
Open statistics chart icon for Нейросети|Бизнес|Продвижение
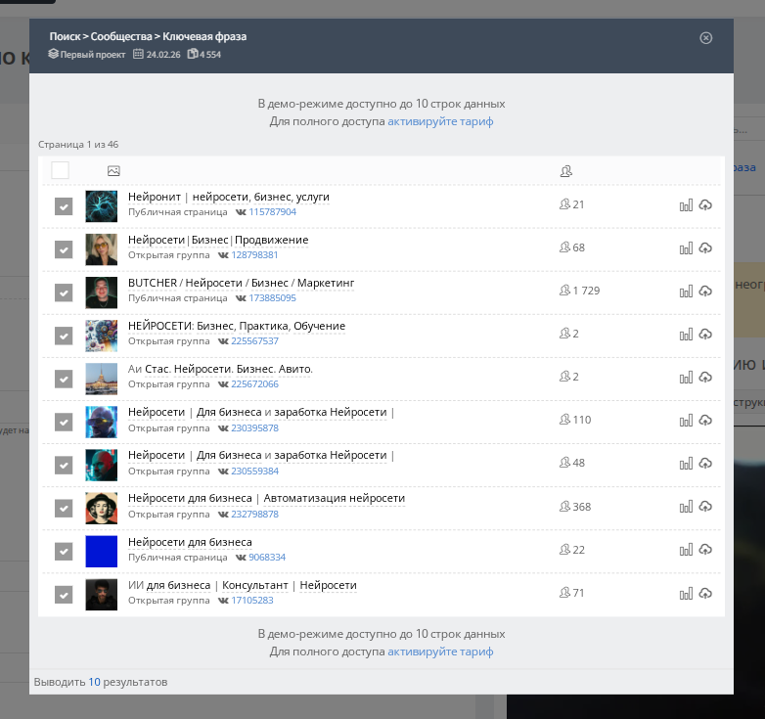686,248
